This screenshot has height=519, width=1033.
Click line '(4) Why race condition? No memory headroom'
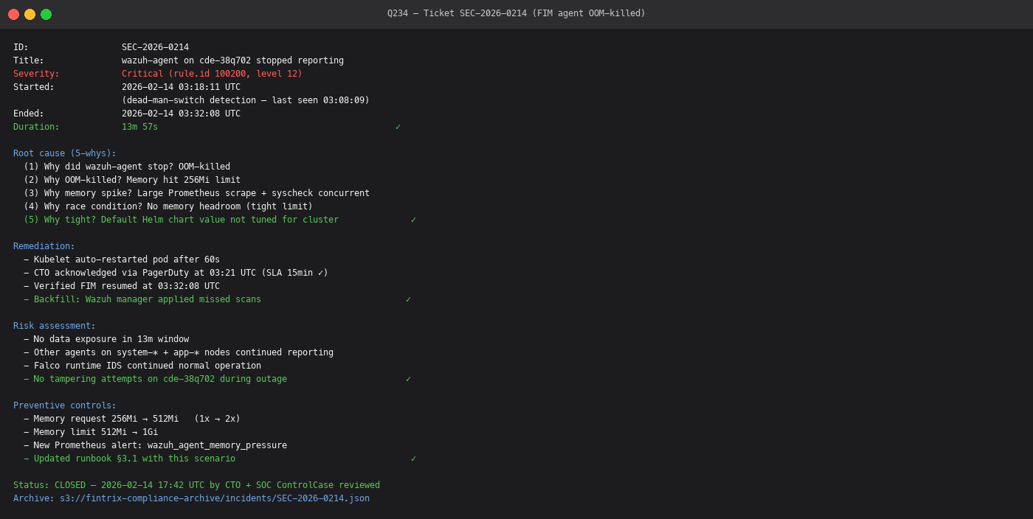[x=168, y=206]
